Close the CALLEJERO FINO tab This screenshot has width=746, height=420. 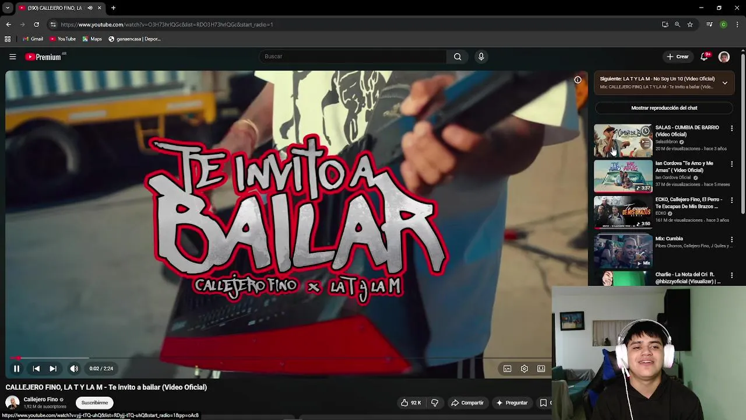(x=99, y=8)
